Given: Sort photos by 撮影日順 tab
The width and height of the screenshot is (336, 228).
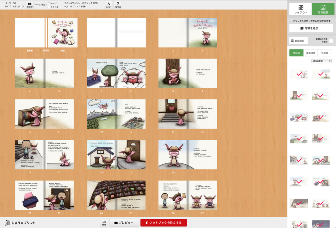Looking at the screenshot, I should pyautogui.click(x=310, y=53).
